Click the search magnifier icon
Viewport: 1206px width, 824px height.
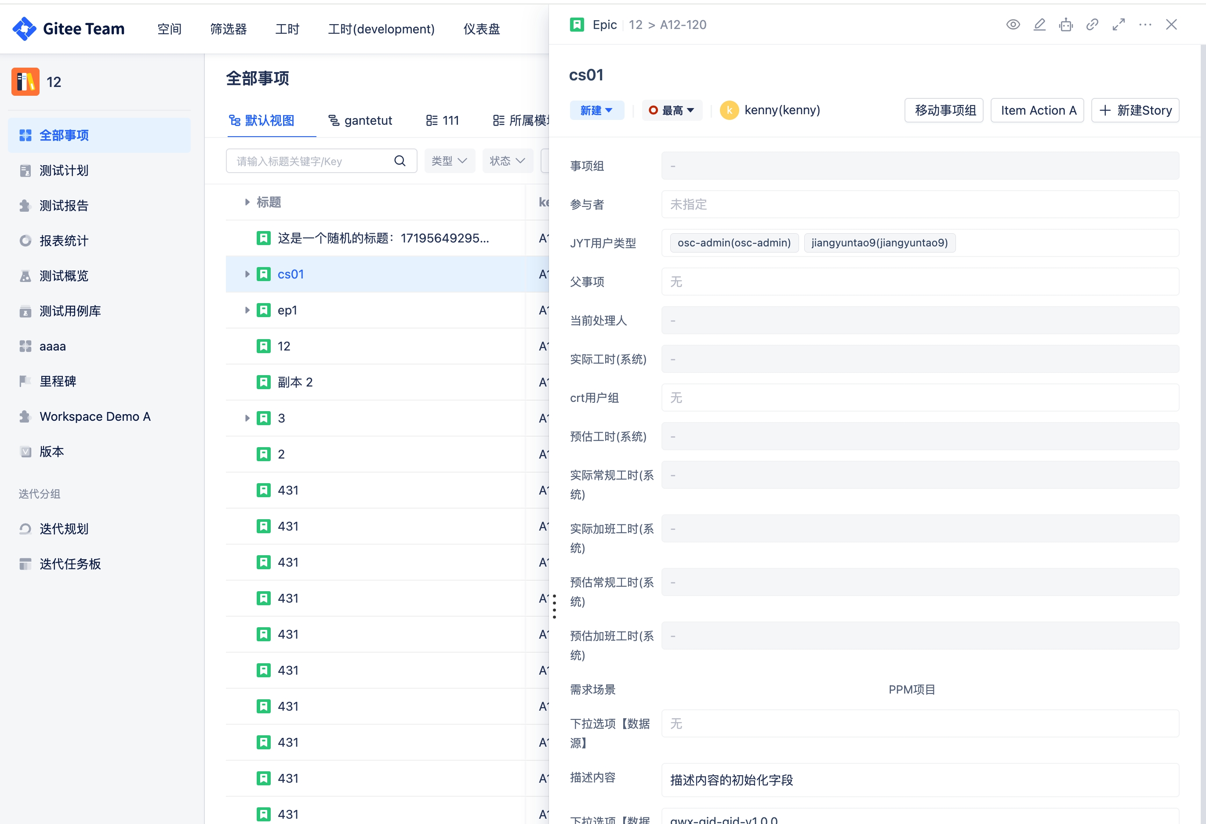(x=400, y=161)
